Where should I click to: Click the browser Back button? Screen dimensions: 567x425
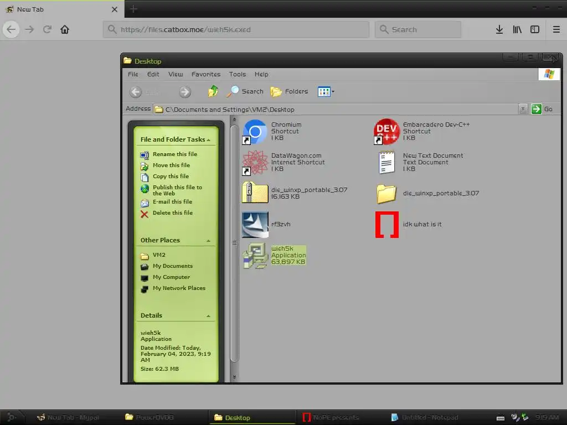click(x=11, y=29)
